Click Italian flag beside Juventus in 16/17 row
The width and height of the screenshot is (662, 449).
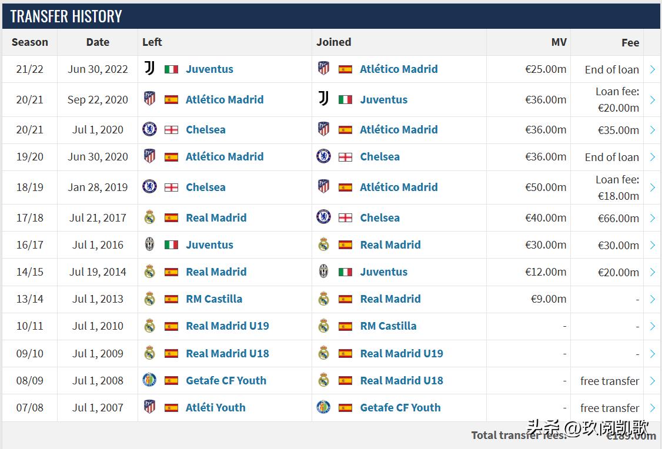pos(171,245)
